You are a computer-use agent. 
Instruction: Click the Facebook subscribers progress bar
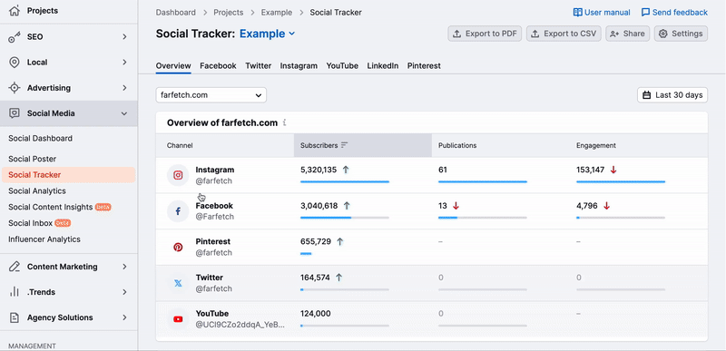345,218
